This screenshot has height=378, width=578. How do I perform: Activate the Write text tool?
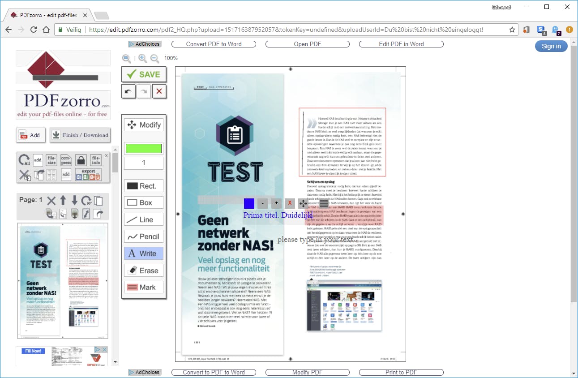pyautogui.click(x=144, y=253)
